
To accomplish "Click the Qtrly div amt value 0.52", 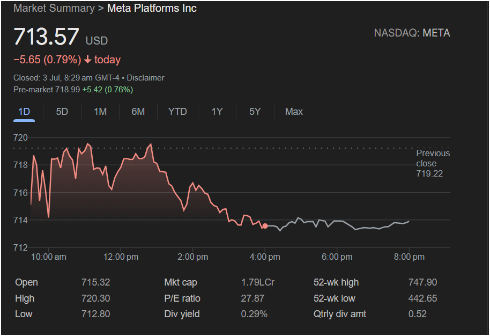I will click(x=417, y=314).
